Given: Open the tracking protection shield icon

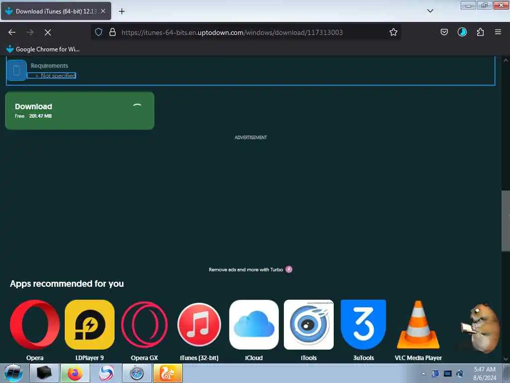Looking at the screenshot, I should tap(99, 32).
